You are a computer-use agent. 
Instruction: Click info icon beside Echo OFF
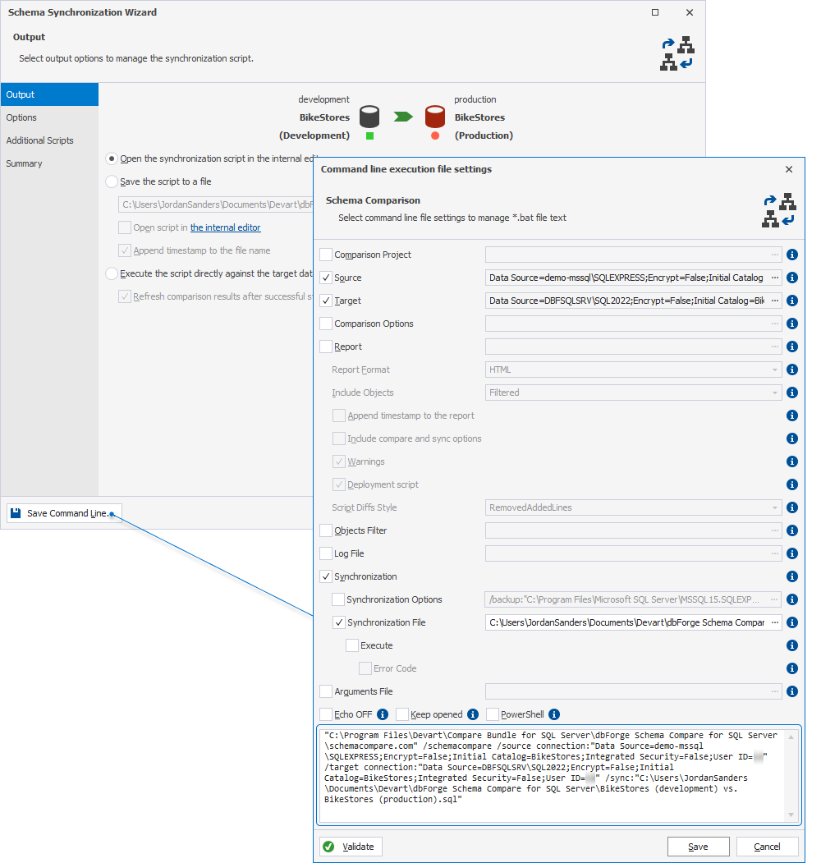point(383,714)
